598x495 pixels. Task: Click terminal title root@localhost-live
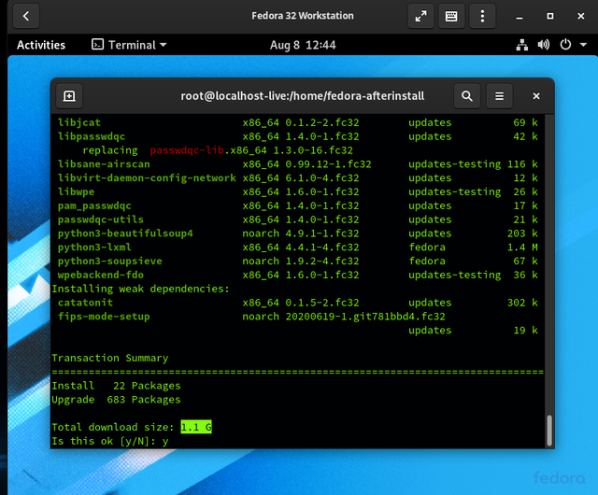point(303,95)
